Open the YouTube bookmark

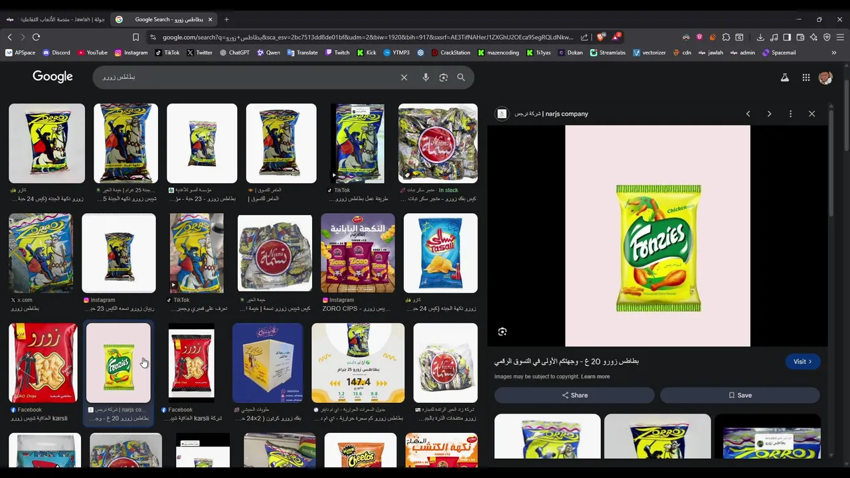click(x=92, y=52)
